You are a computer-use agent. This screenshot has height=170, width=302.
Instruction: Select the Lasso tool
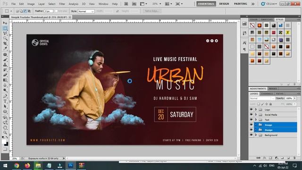pos(5,34)
